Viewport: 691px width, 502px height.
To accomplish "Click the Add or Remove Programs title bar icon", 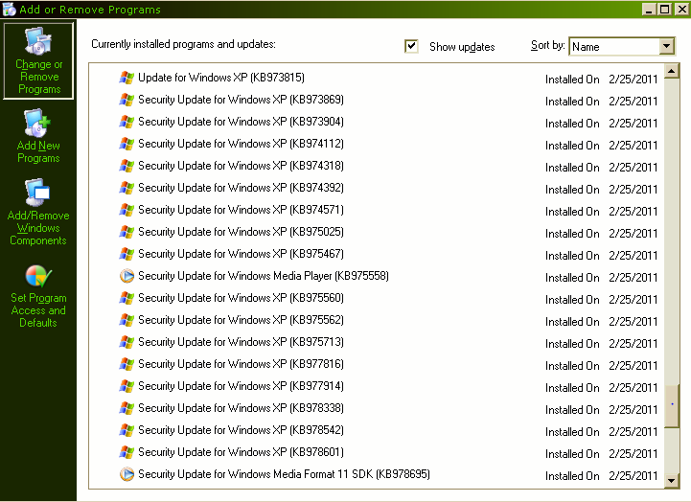I will point(9,9).
